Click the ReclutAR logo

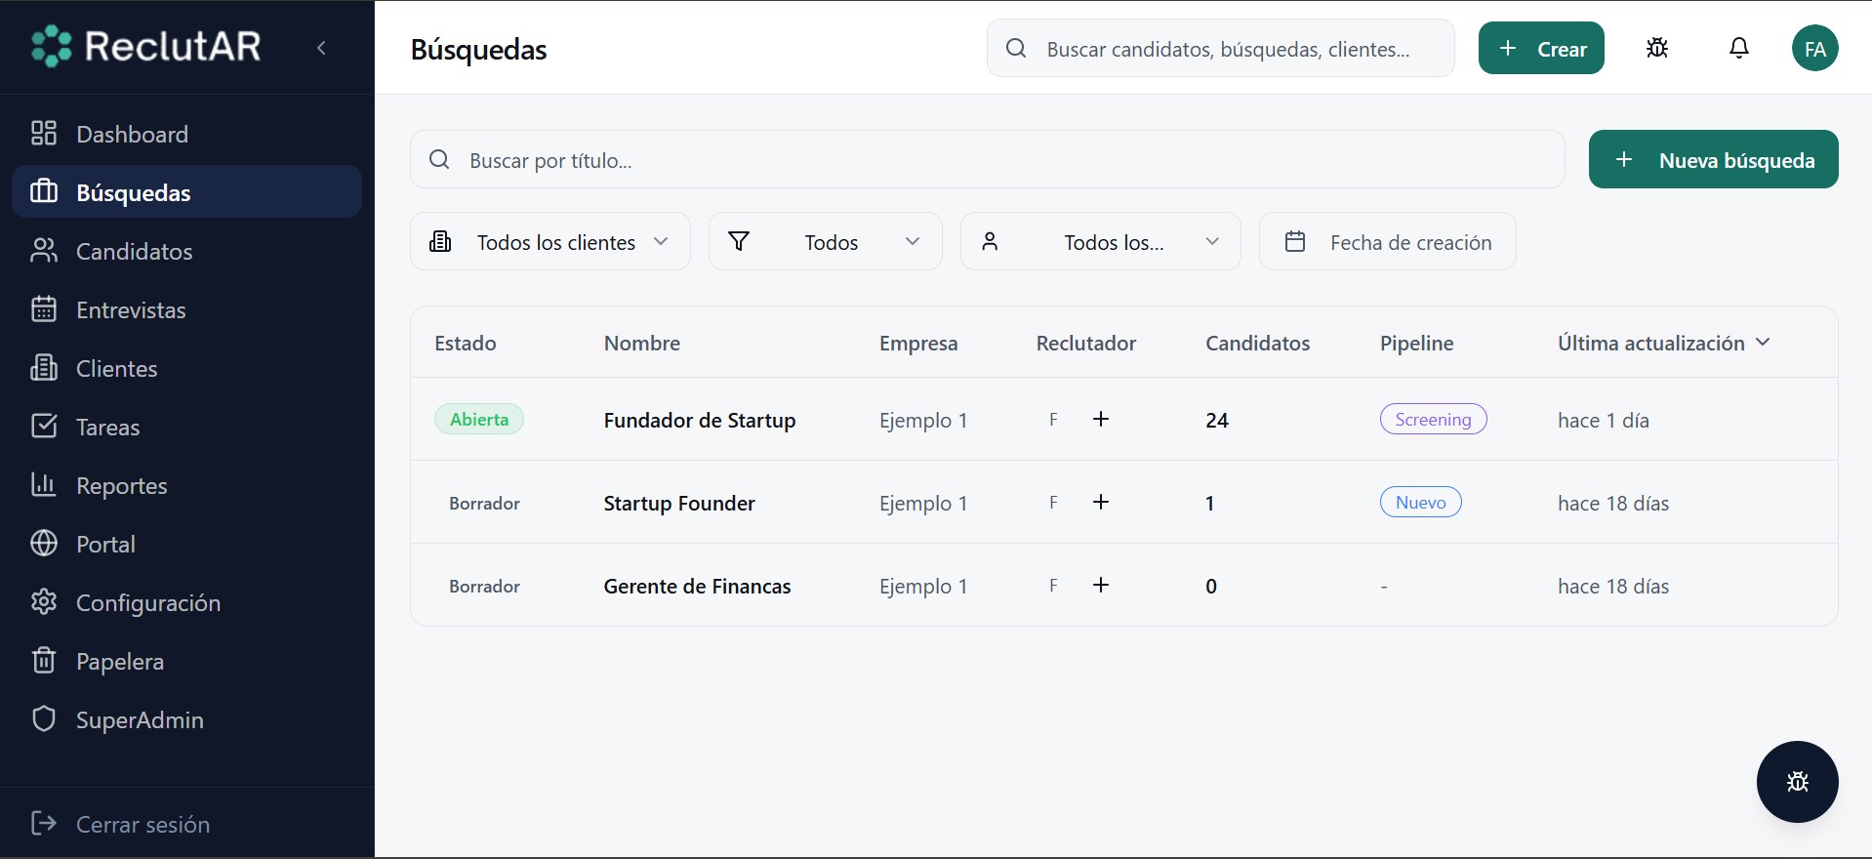click(146, 46)
